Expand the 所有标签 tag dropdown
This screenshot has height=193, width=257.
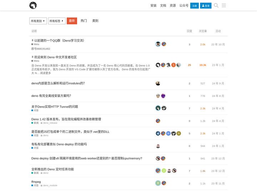57,21
